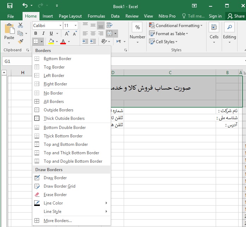Click the Copy icon in Clipboard group
246x227 pixels.
click(x=20, y=33)
